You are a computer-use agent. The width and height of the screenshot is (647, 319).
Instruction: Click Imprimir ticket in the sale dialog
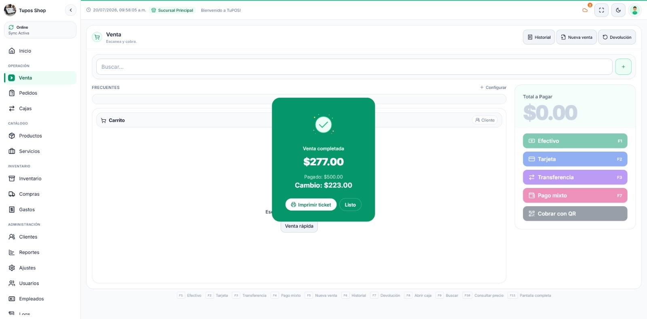[311, 205]
